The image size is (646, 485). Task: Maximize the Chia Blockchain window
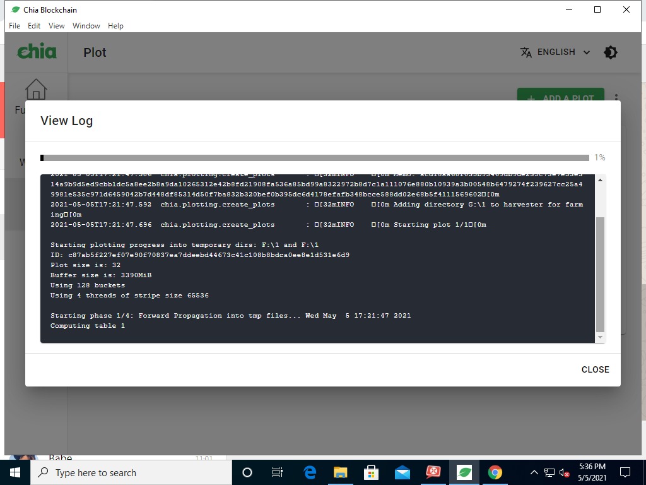(x=597, y=10)
